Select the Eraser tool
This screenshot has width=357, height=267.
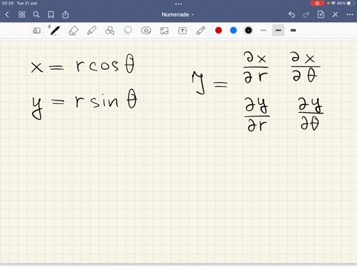tap(73, 30)
